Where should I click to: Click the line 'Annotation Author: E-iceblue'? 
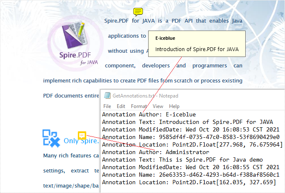click(x=149, y=114)
